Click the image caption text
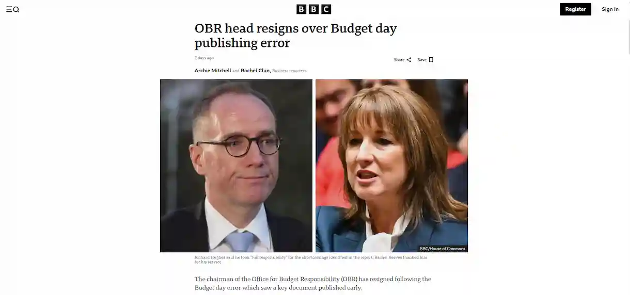 311,259
